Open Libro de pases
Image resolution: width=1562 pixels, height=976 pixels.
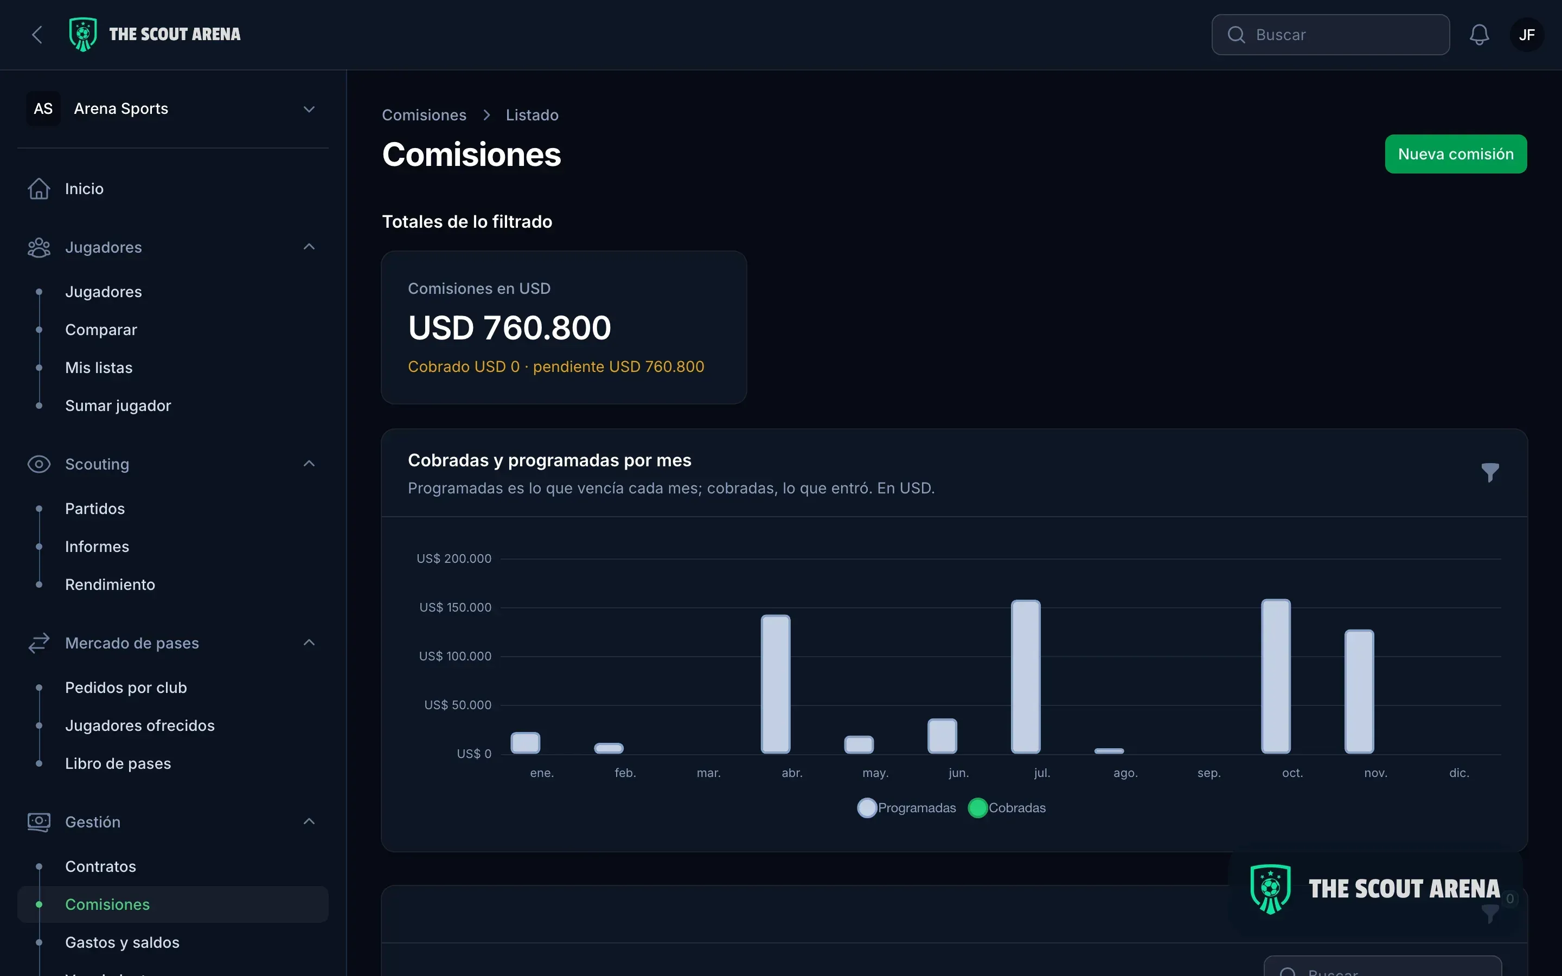[x=173, y=763]
